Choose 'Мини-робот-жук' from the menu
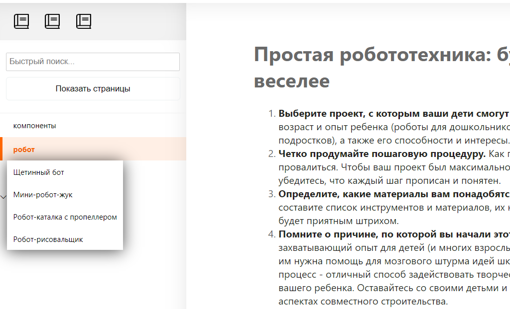 pyautogui.click(x=44, y=195)
